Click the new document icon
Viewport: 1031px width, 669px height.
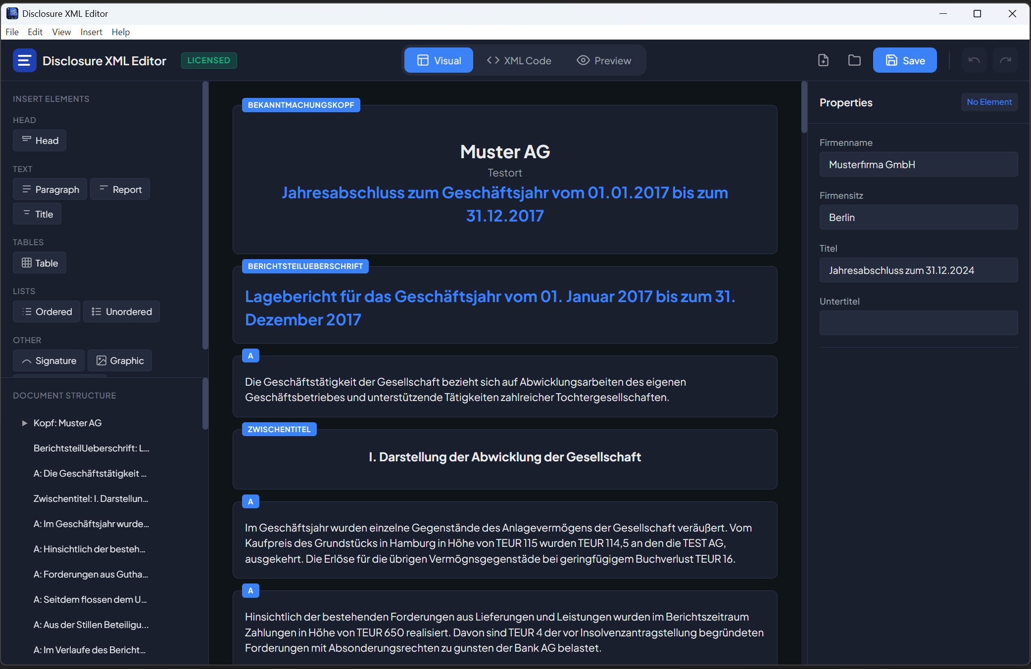(x=823, y=60)
